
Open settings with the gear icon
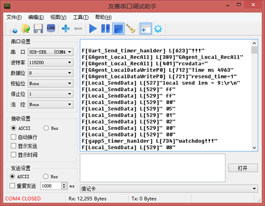[158, 28]
